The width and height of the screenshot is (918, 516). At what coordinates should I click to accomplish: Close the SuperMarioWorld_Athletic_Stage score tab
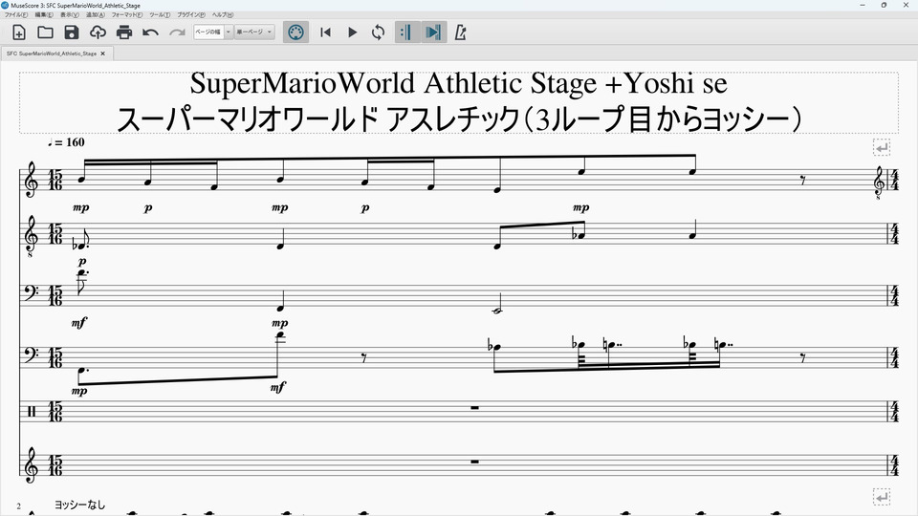point(102,54)
